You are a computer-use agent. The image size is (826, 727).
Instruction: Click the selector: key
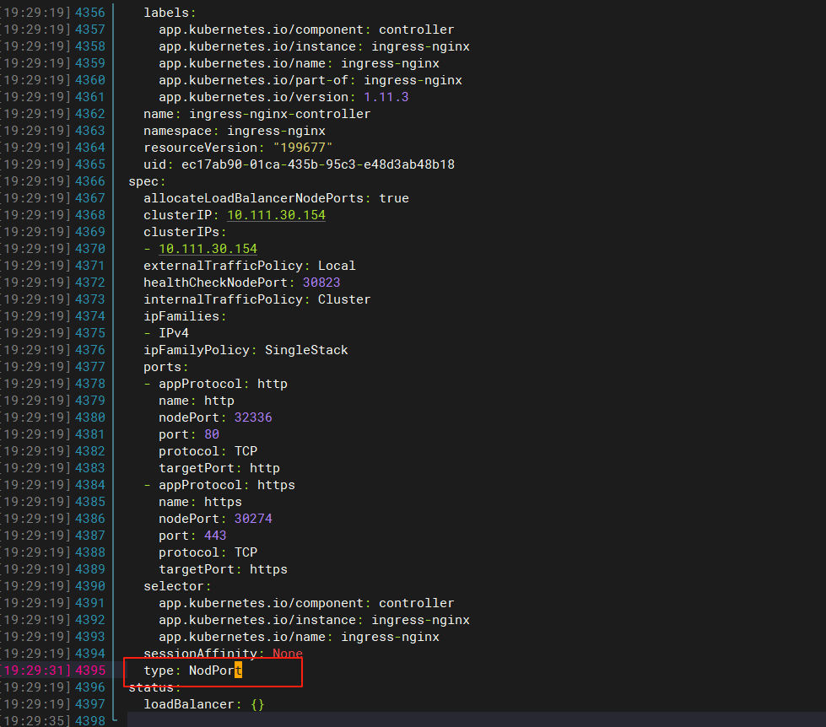click(x=177, y=586)
